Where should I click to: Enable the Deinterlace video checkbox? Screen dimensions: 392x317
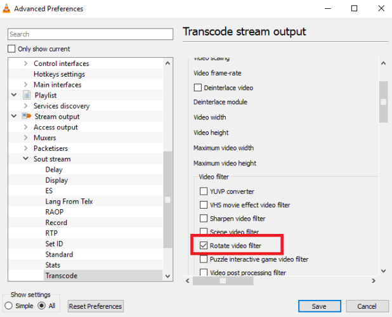pyautogui.click(x=198, y=87)
